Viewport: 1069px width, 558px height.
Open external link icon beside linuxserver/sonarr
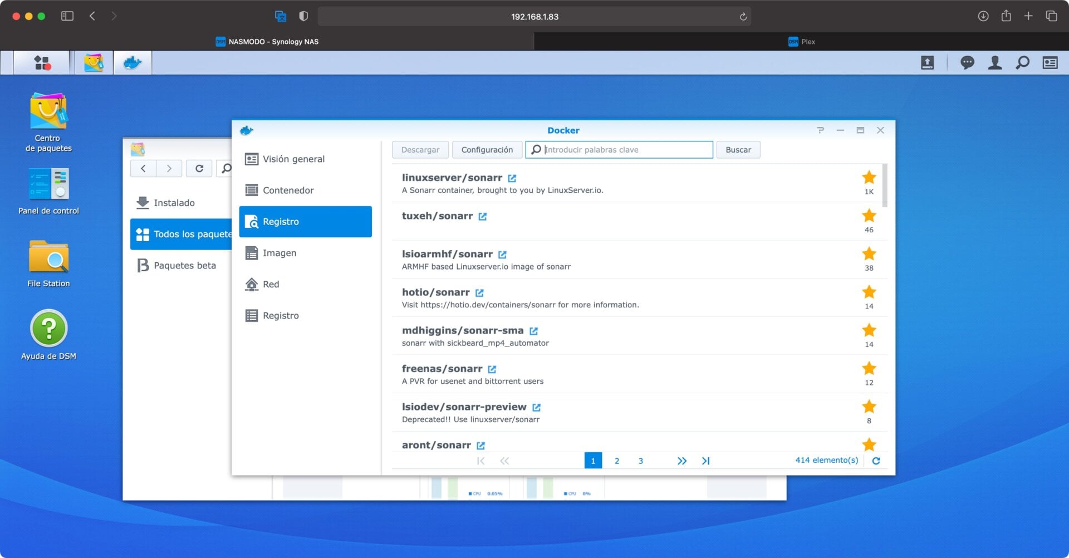[x=512, y=178]
